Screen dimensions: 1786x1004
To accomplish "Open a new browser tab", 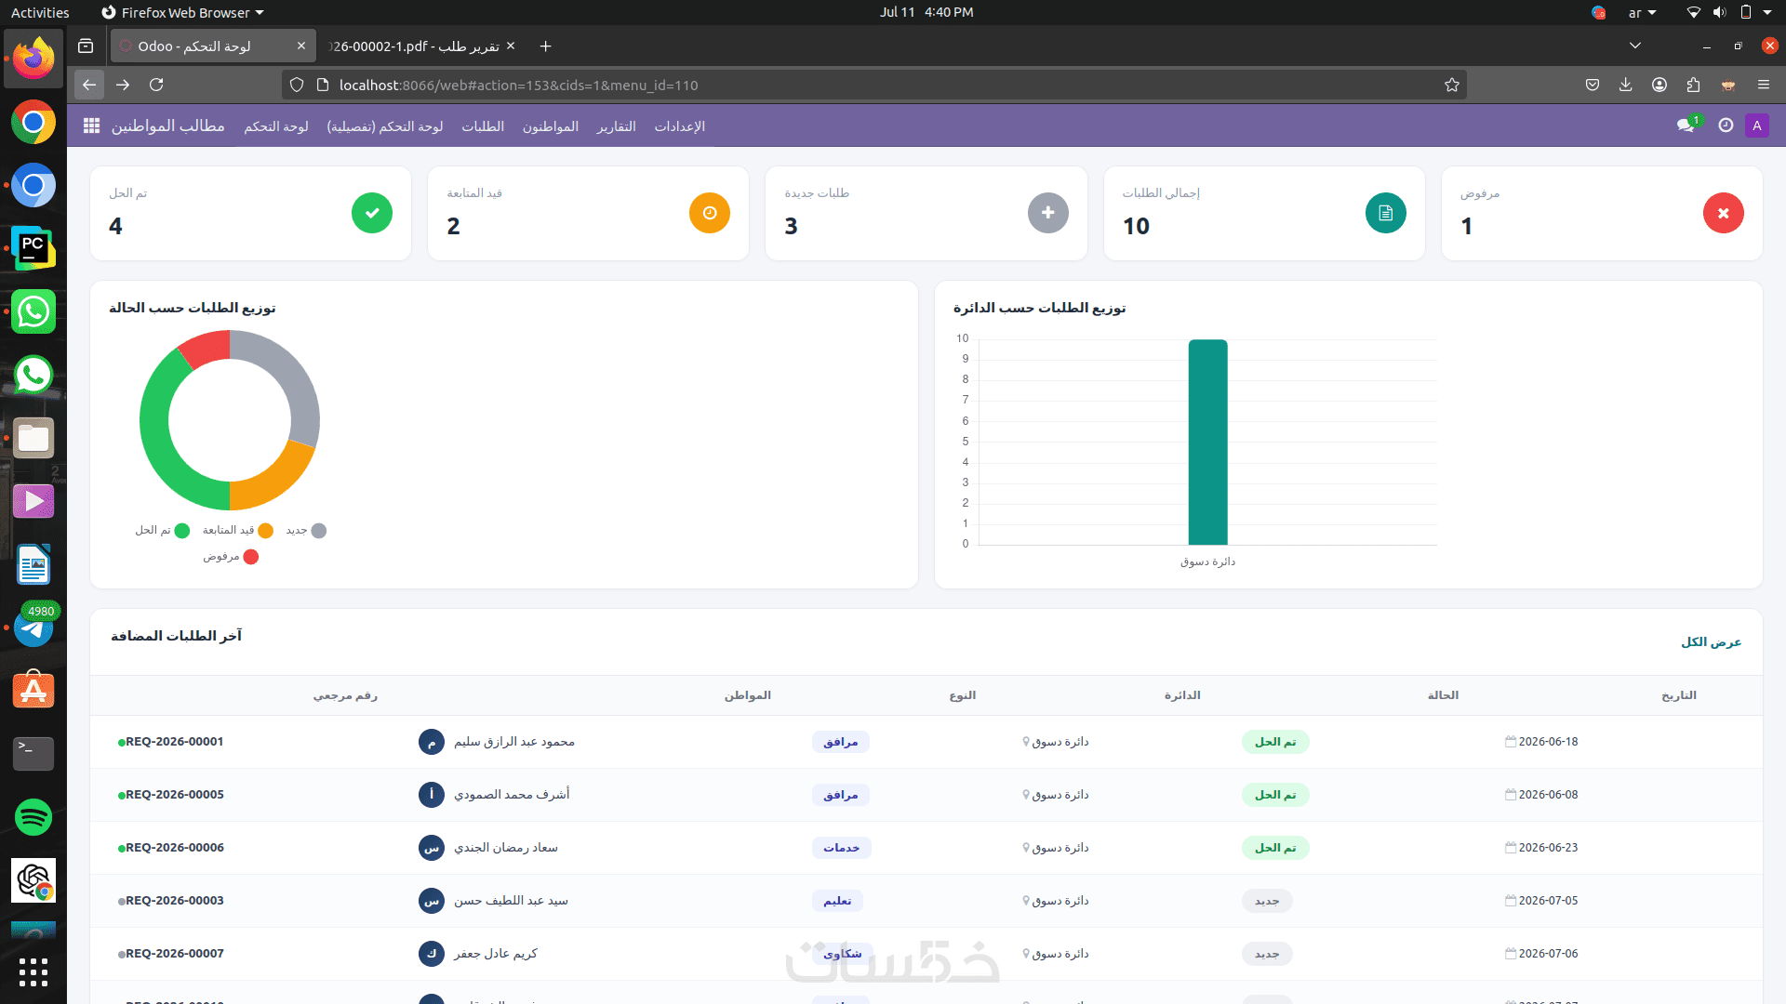I will click(546, 46).
